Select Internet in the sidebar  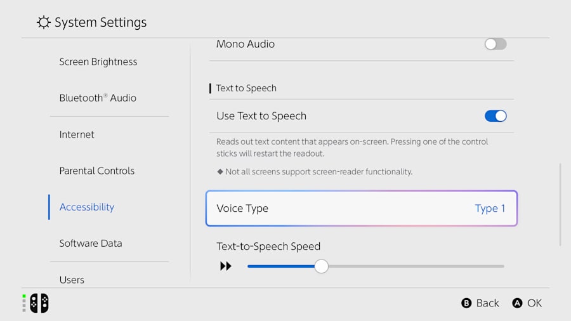[x=77, y=134]
